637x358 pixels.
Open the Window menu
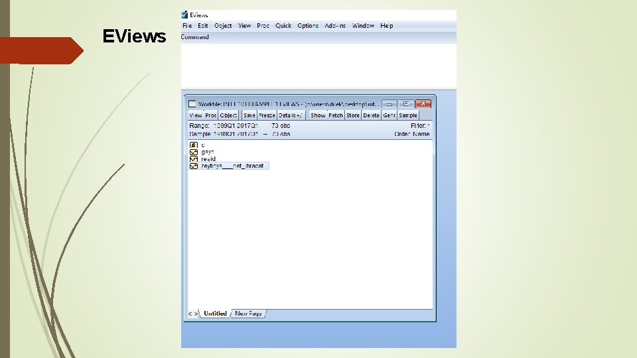(x=363, y=26)
